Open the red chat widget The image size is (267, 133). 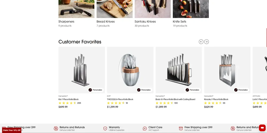pos(262,128)
